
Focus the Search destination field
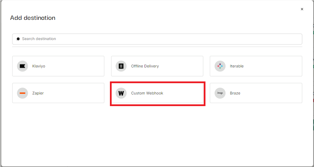tap(157, 39)
